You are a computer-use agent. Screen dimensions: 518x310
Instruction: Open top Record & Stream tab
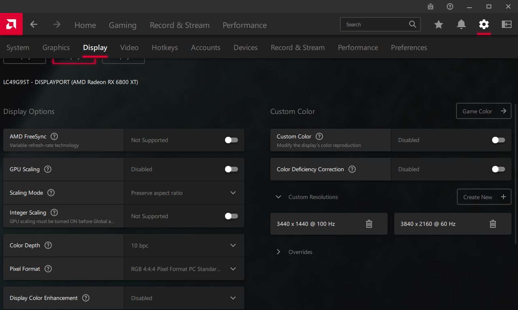(x=180, y=25)
